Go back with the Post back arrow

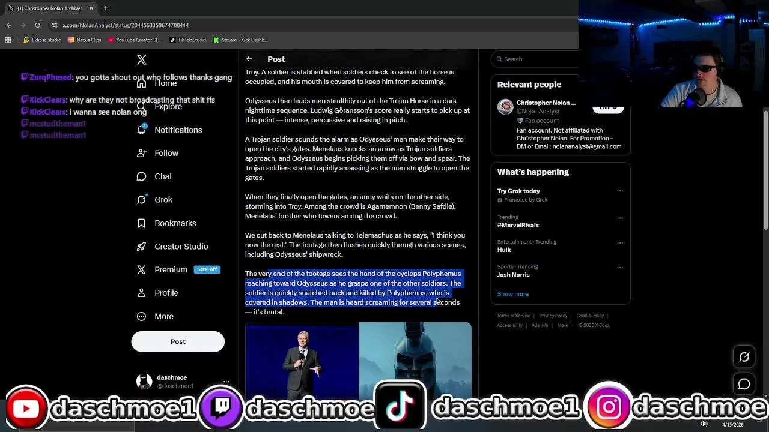point(249,59)
